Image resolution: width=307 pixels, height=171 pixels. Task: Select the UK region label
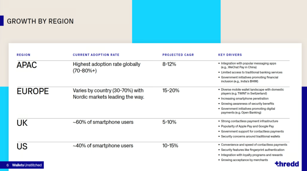click(x=22, y=123)
